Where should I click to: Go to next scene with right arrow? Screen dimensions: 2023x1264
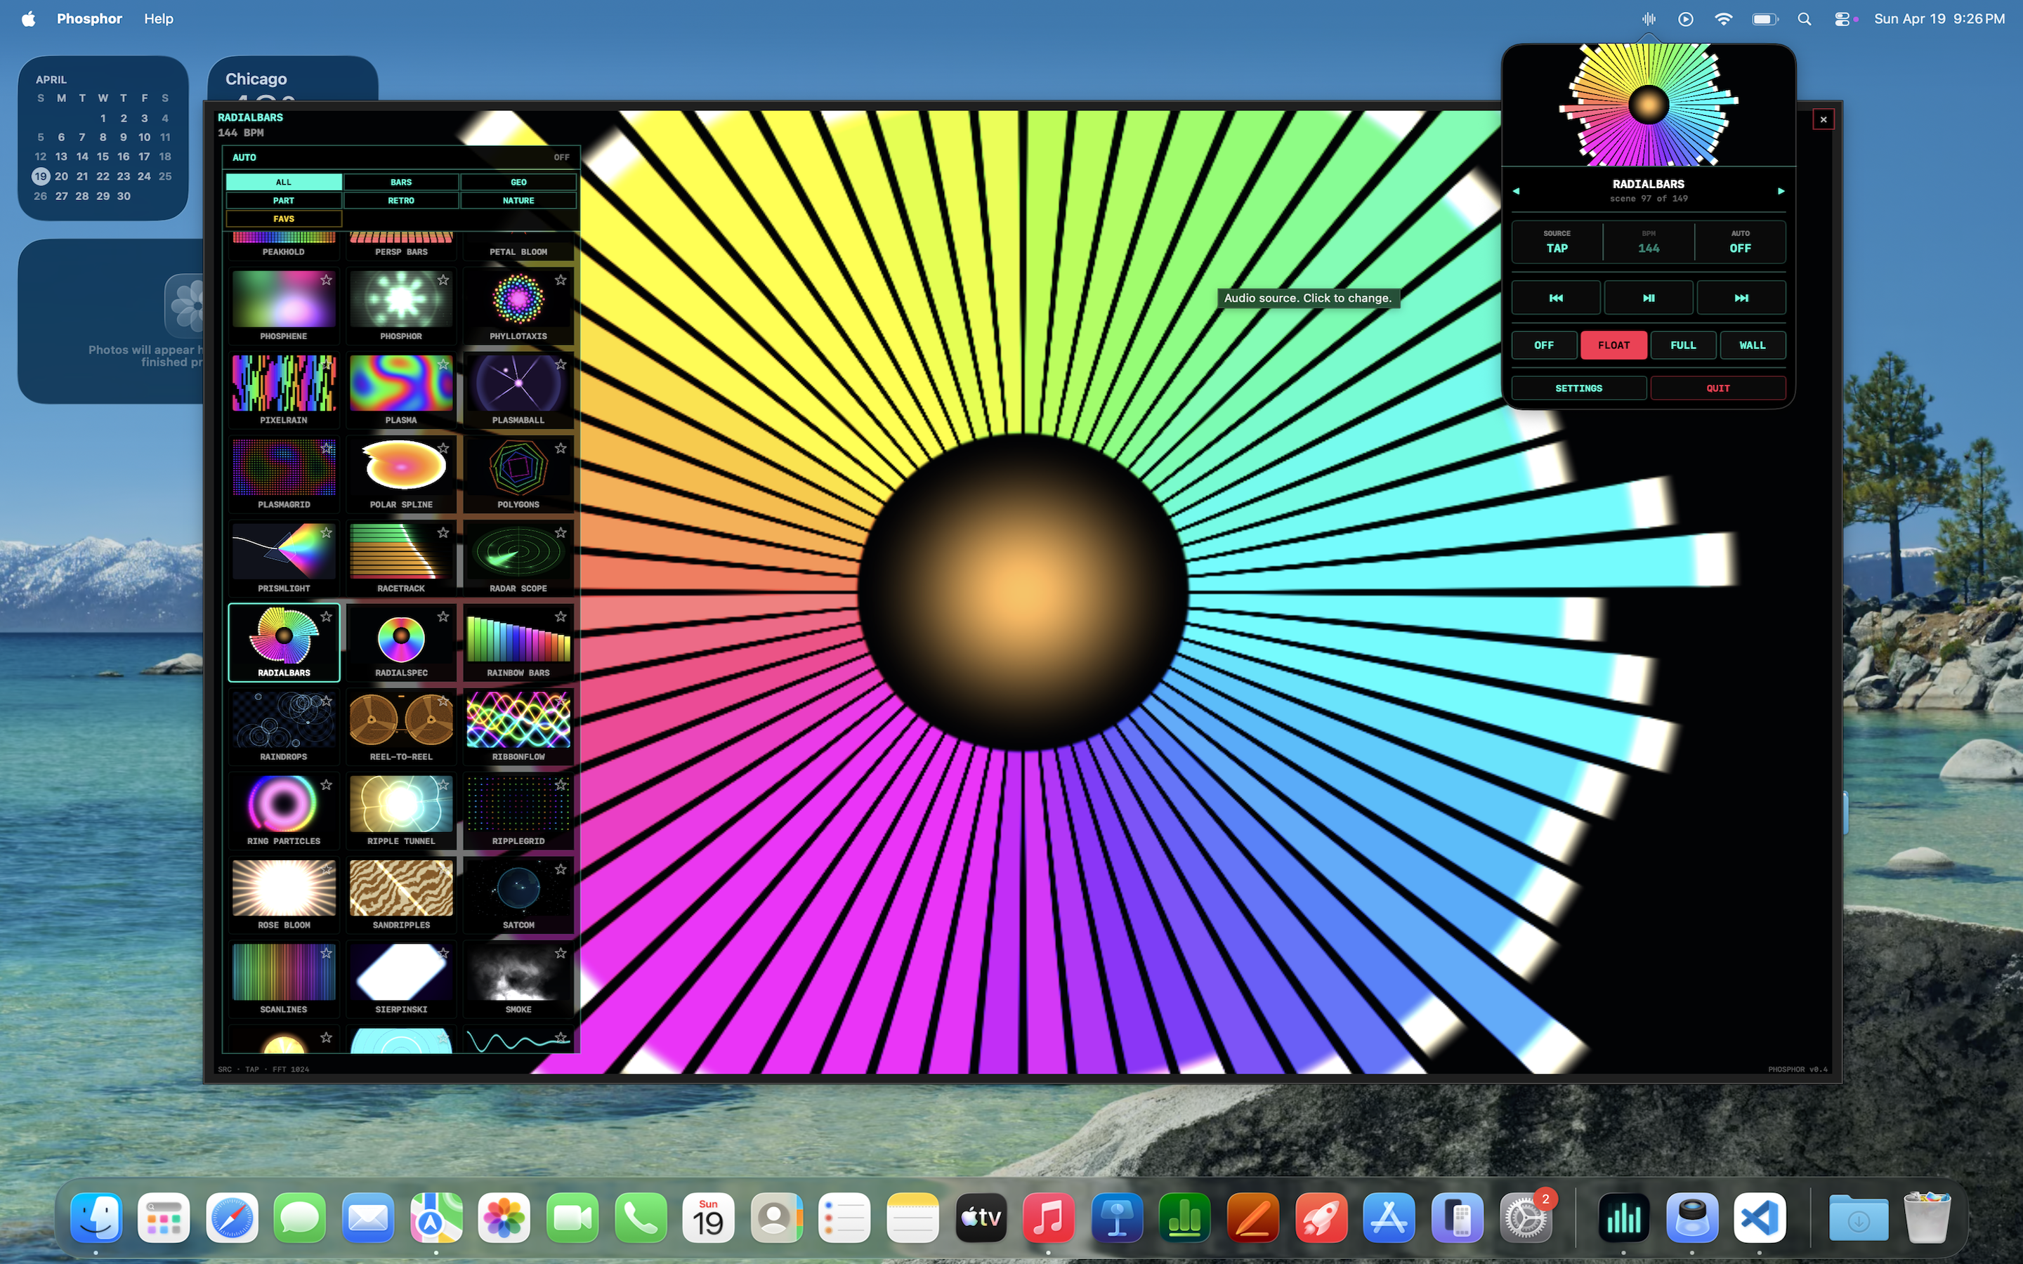(1781, 190)
